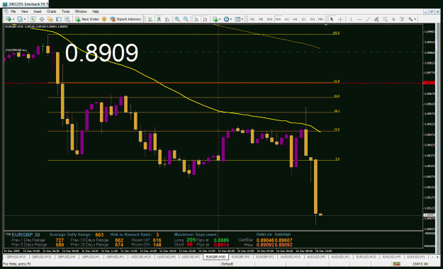Open the Strategy Tester icon
Viewport: 443px width, 269px height.
(x=67, y=19)
